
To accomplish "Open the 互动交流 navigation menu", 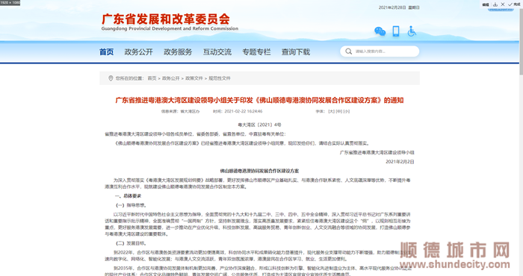I will point(217,52).
